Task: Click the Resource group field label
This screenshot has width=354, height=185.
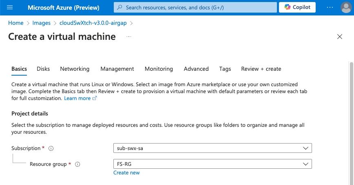Action: tap(48, 164)
